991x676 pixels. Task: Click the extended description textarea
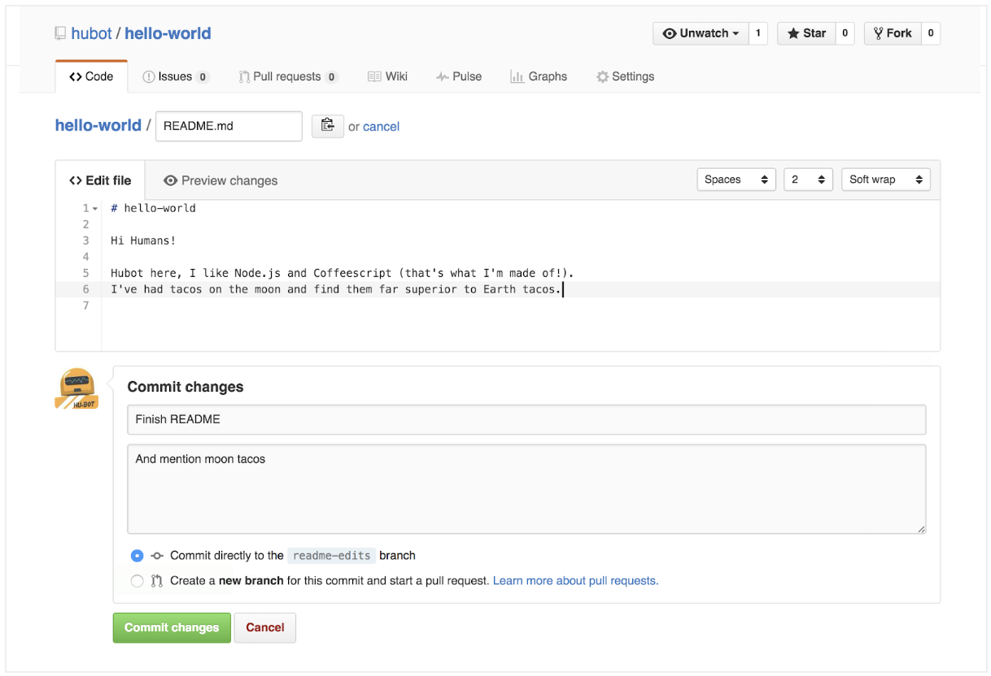pos(526,489)
